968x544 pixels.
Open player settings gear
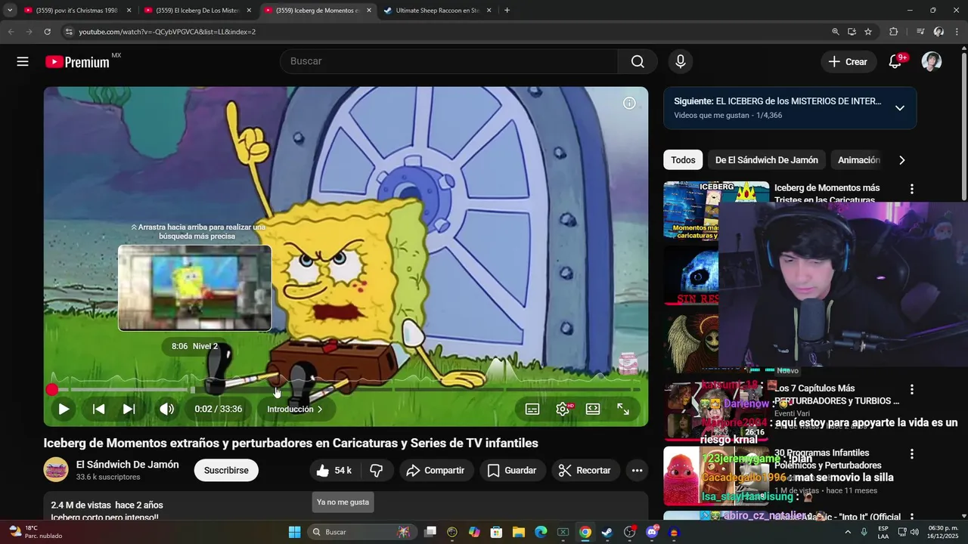(x=563, y=409)
